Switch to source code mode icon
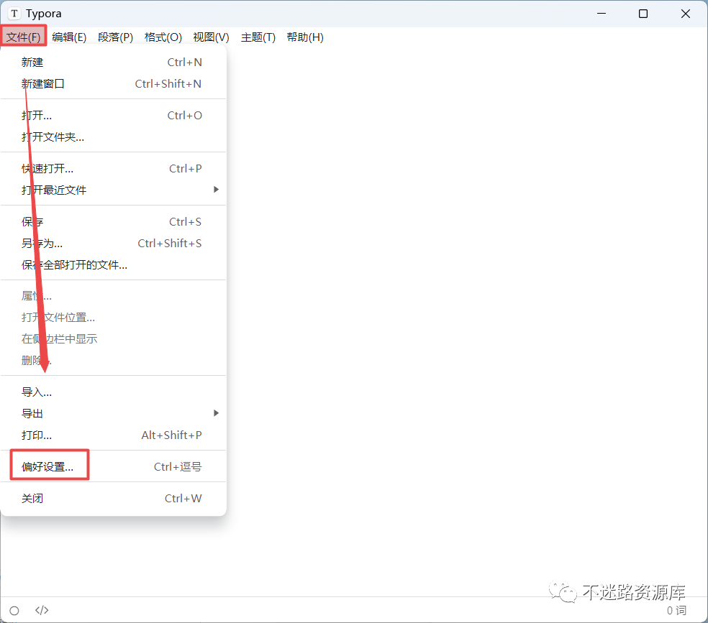 [x=42, y=610]
